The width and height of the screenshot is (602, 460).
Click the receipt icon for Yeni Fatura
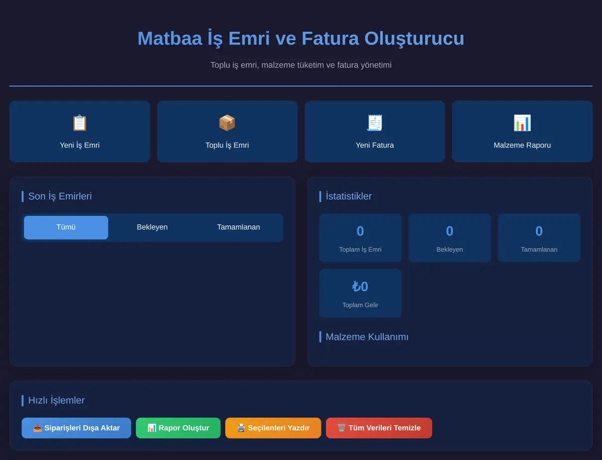(375, 123)
